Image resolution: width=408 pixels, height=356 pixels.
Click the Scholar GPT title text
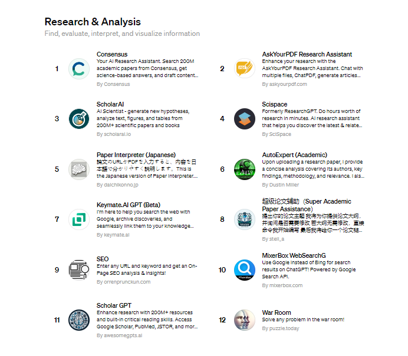[x=114, y=305]
